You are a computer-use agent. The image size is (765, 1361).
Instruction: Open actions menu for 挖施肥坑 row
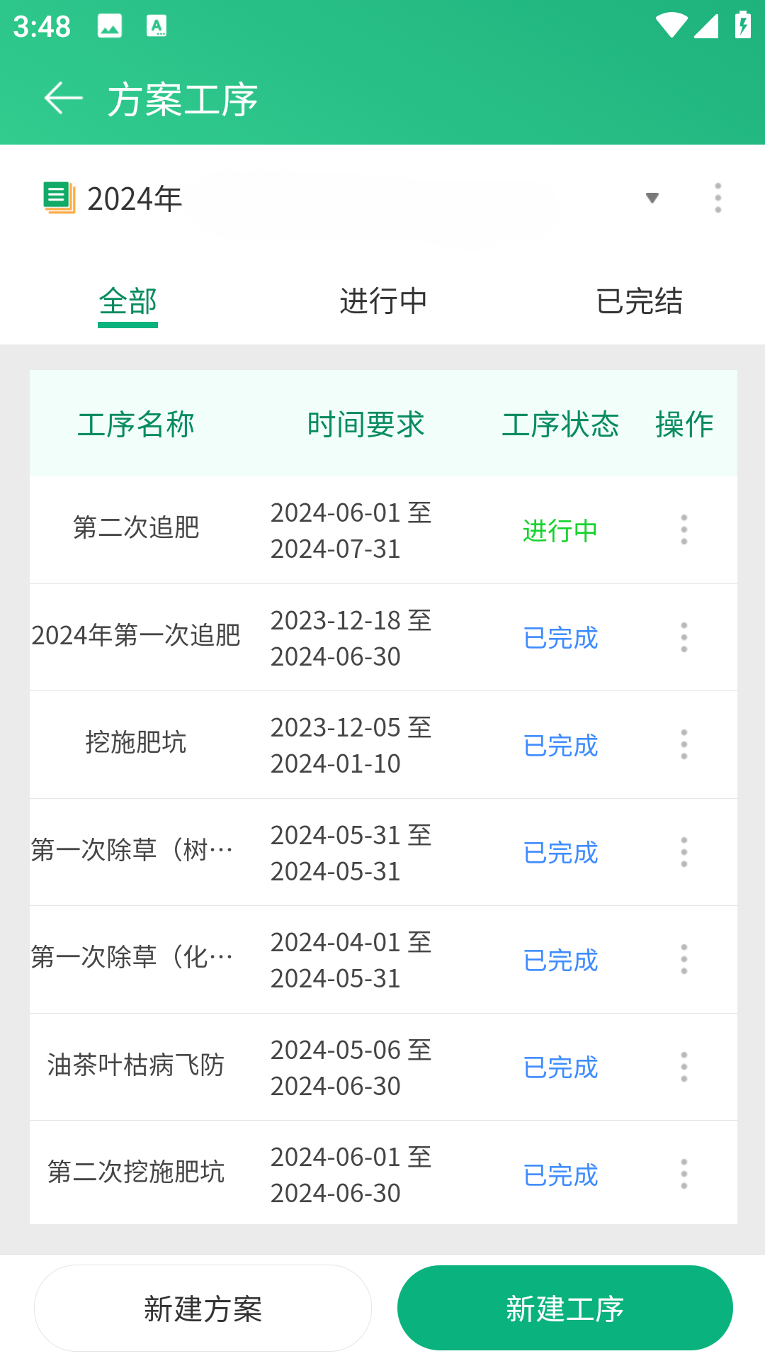(684, 744)
